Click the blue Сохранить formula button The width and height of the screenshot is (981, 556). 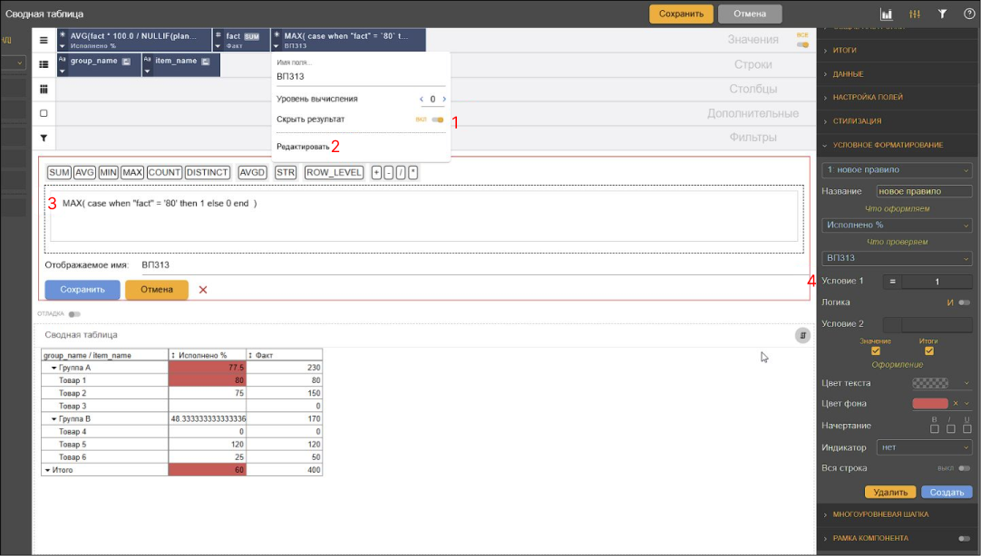[x=83, y=290]
